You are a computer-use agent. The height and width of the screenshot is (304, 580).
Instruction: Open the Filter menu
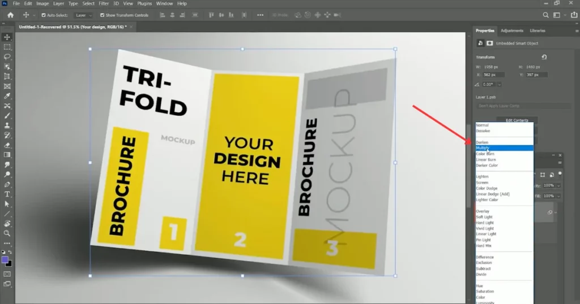click(104, 3)
